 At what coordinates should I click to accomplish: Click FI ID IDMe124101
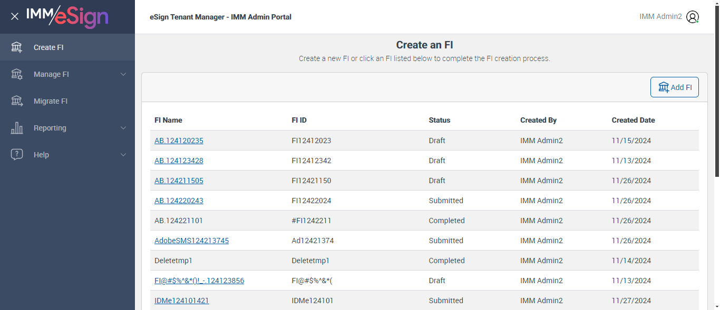coord(313,301)
